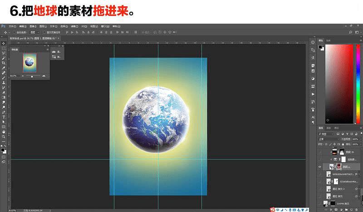Switch to the Swatches tab
This screenshot has height=212, width=363.
click(x=328, y=40)
